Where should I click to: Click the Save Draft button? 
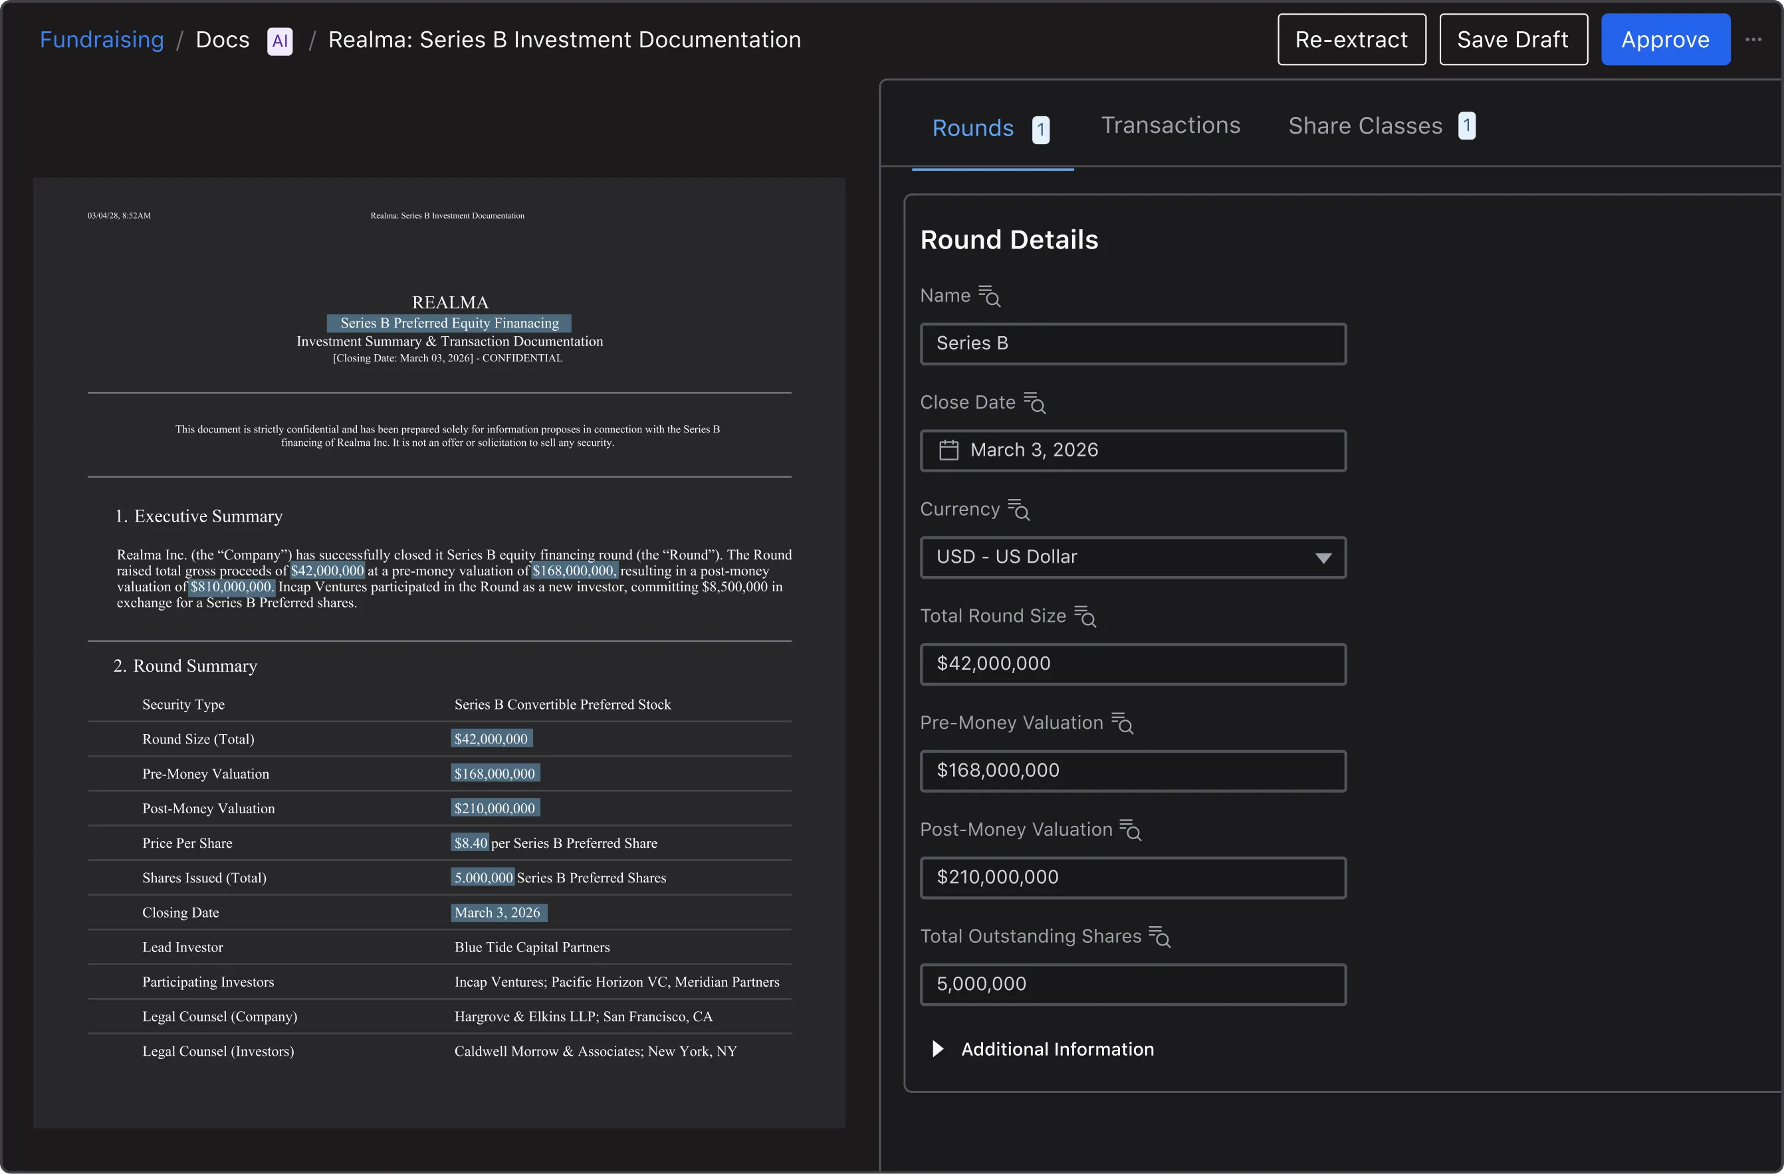pos(1513,40)
